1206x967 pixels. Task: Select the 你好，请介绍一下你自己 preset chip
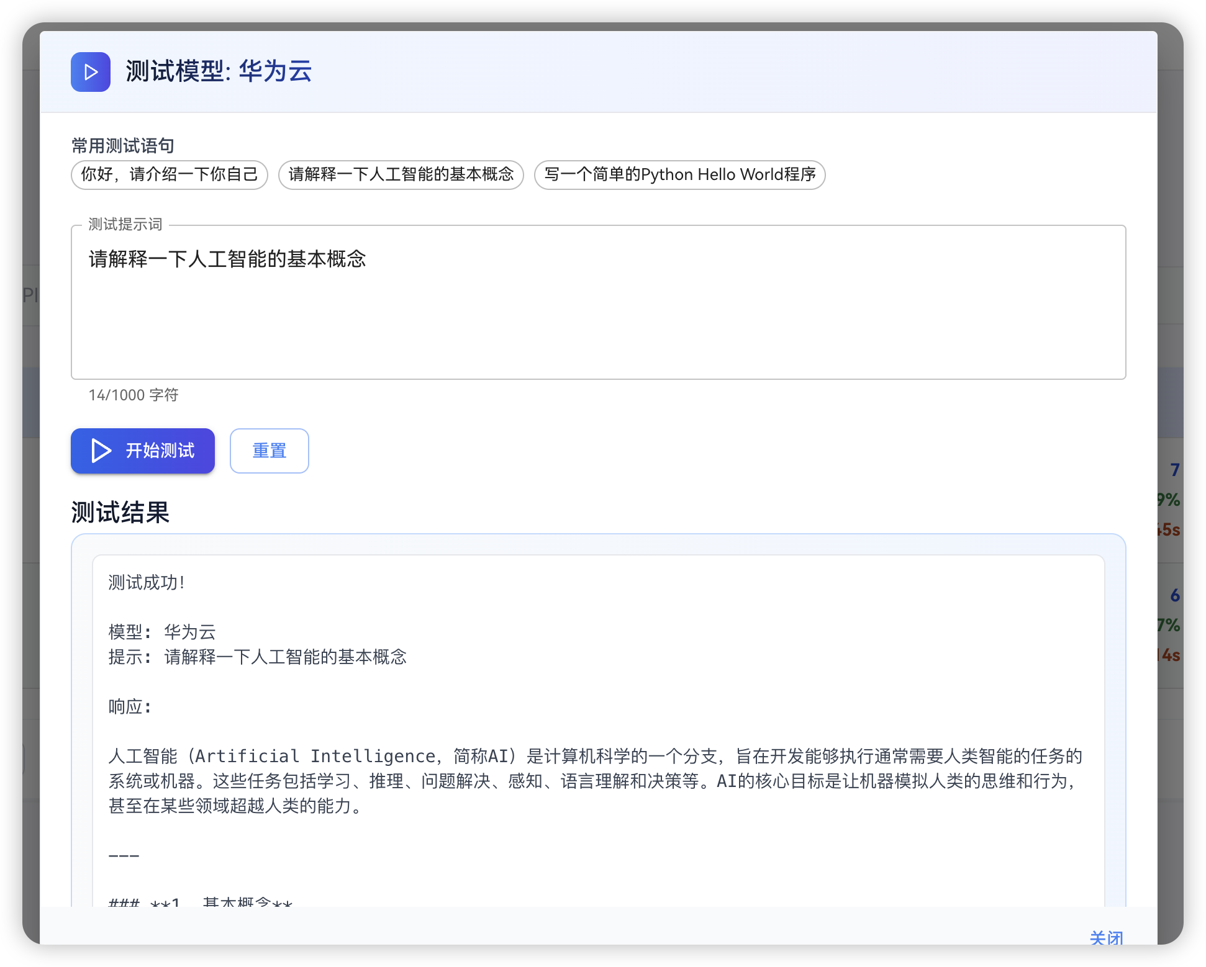[169, 174]
